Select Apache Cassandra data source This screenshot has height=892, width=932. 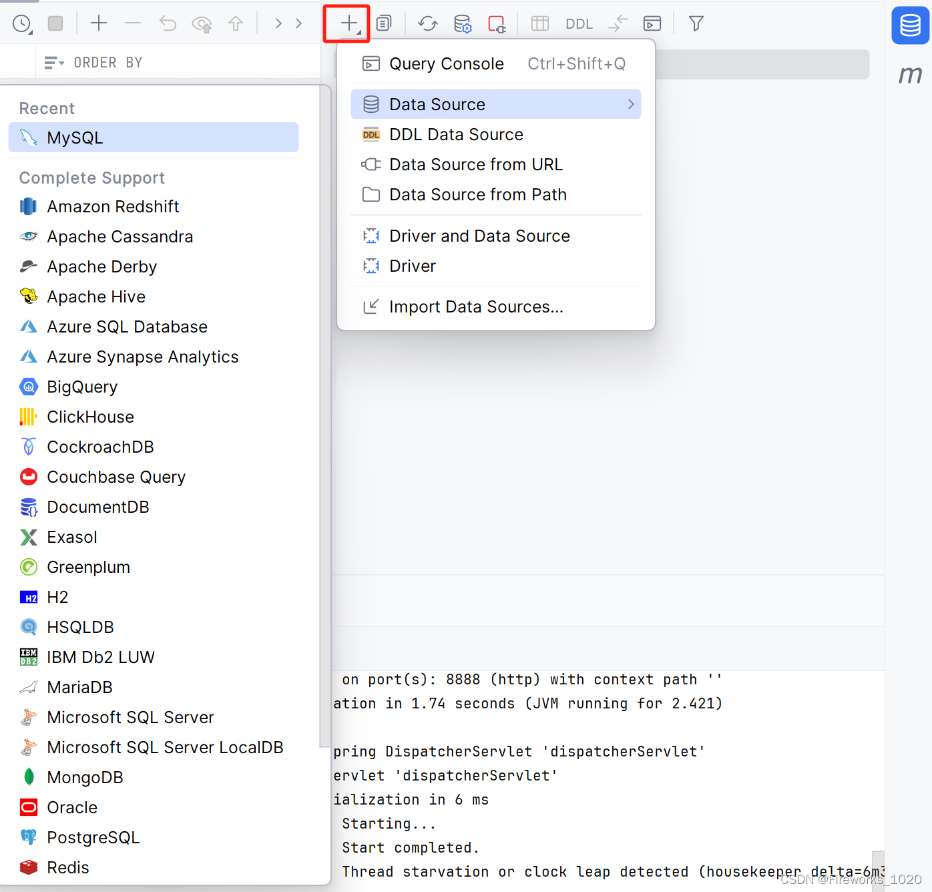coord(154,236)
